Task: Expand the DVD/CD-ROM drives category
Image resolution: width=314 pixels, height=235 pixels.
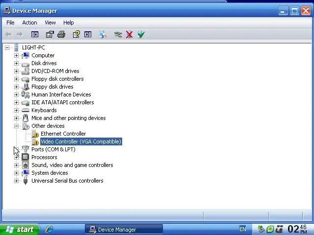Action: [x=16, y=71]
